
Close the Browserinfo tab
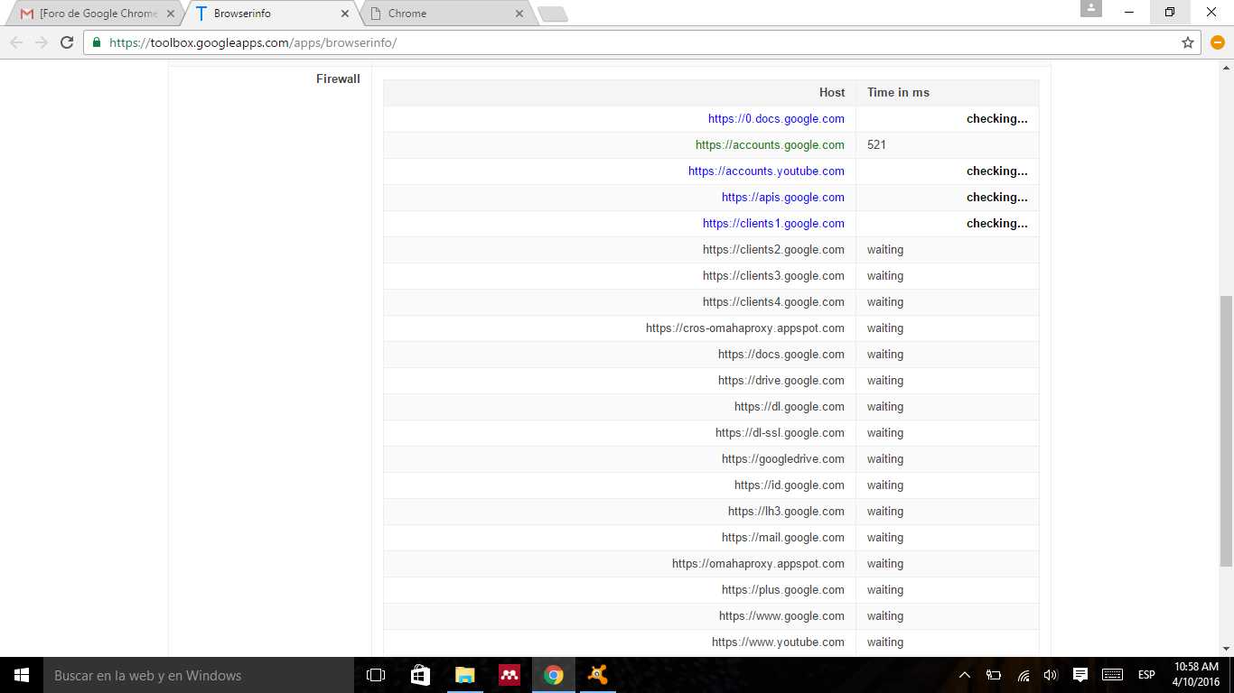coord(345,14)
